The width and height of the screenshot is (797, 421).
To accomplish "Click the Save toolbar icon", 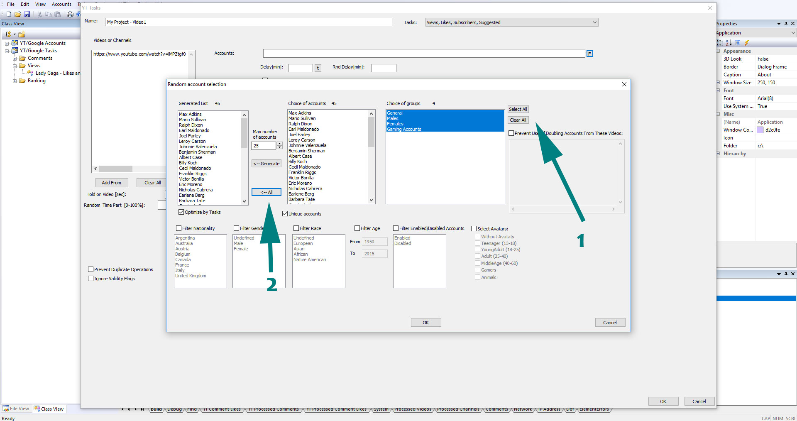I will tap(27, 14).
